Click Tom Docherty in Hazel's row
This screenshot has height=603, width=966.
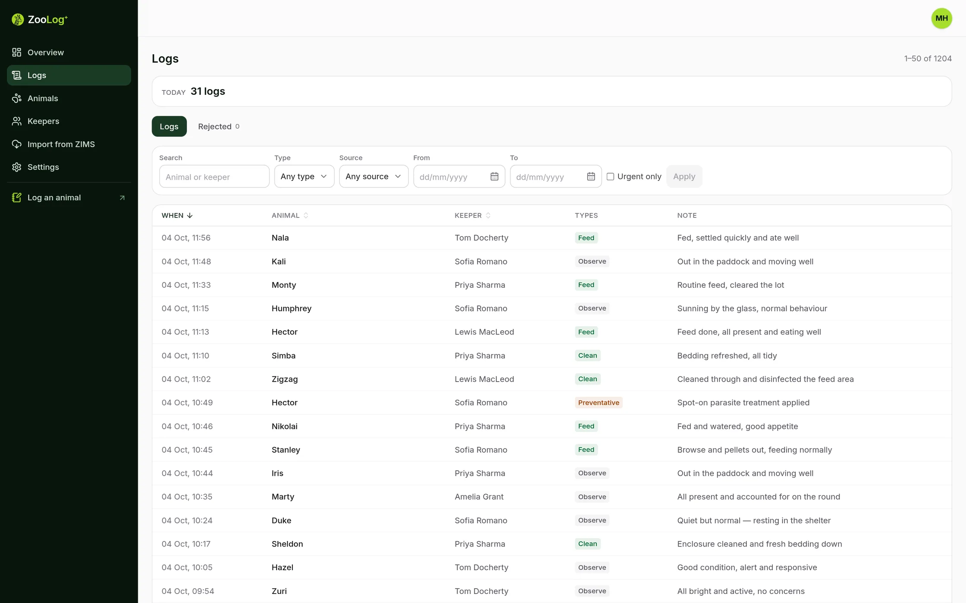click(481, 567)
